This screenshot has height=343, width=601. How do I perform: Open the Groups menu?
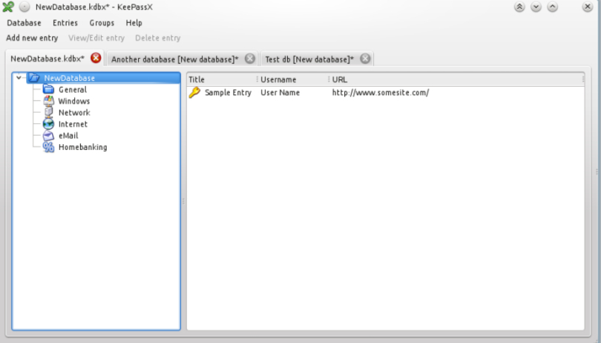coord(102,23)
